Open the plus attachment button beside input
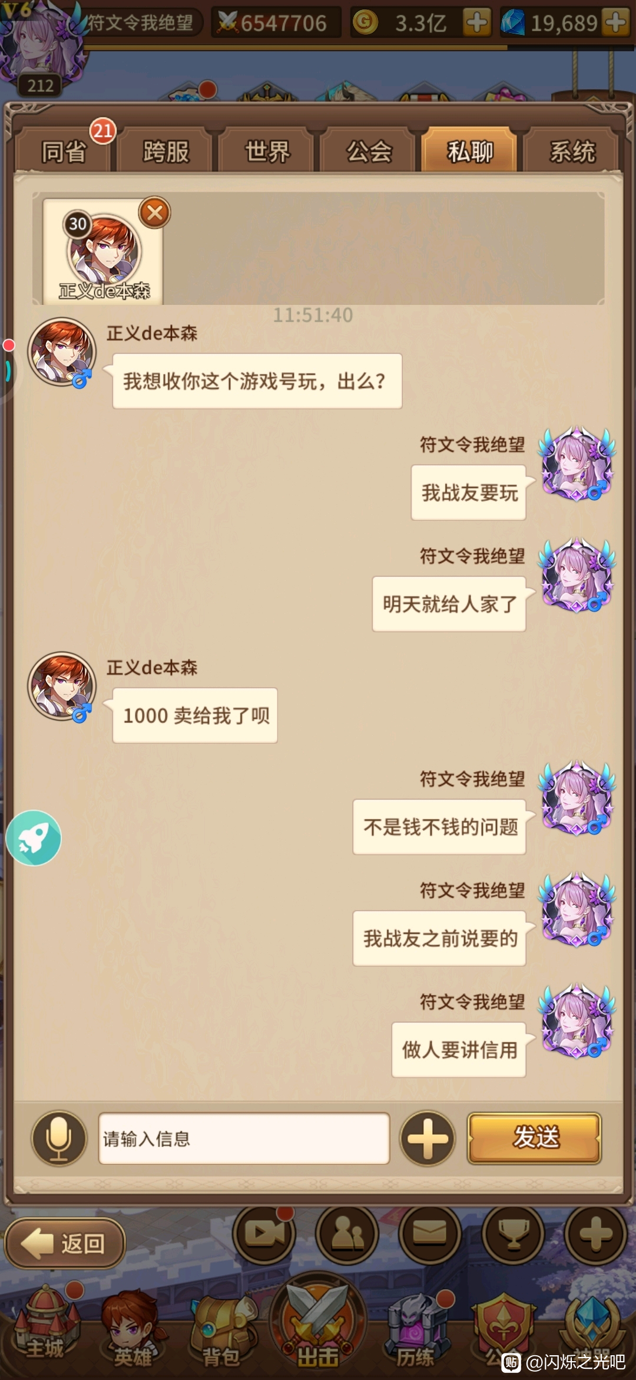636x1380 pixels. [x=428, y=1138]
